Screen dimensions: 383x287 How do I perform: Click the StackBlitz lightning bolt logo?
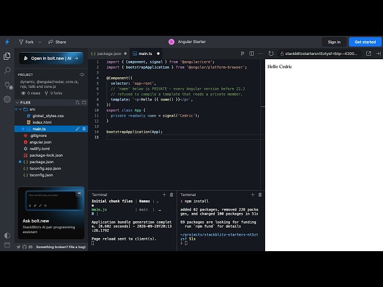7,42
